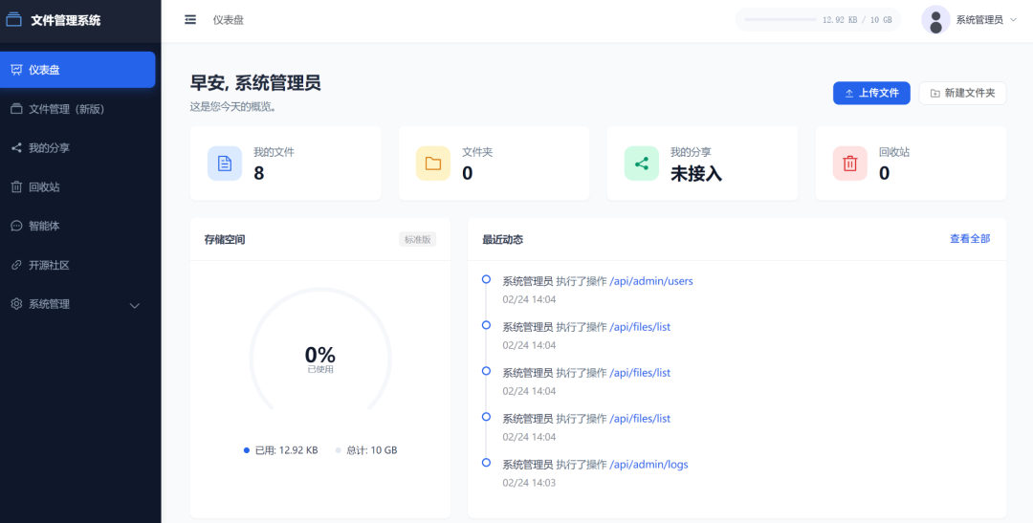
Task: Click the /api/files/list link in first 14:04 list entry
Action: point(640,327)
